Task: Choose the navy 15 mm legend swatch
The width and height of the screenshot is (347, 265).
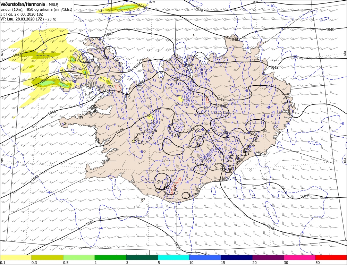Action: pos(237,257)
